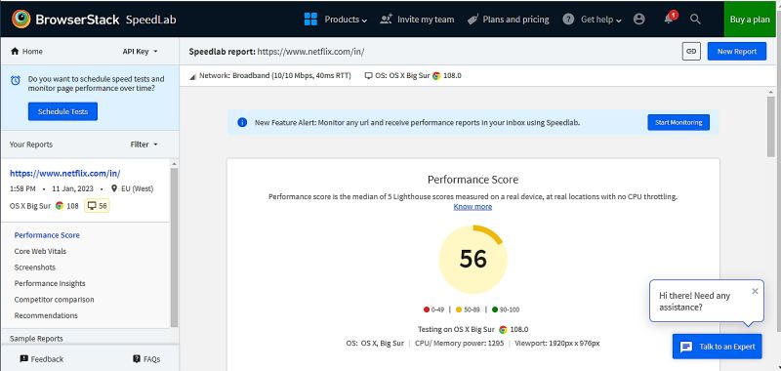Click the performance score gauge showing 56
This screenshot has width=781, height=371.
coord(473,259)
